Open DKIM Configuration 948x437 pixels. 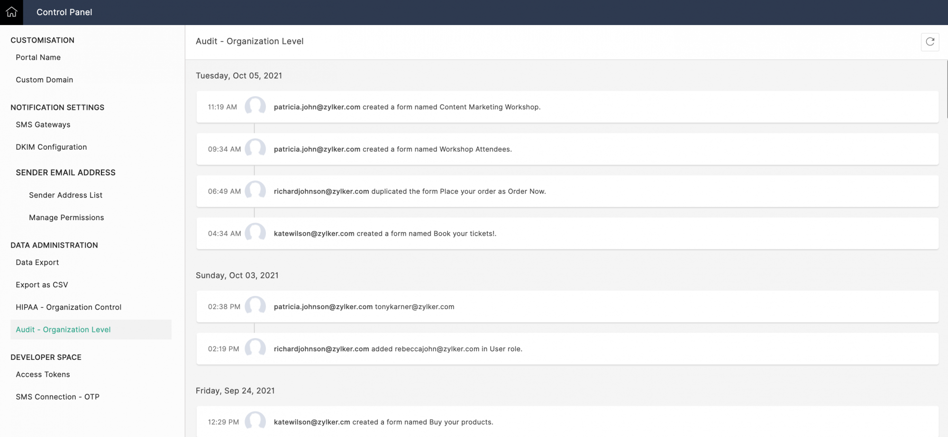point(51,147)
